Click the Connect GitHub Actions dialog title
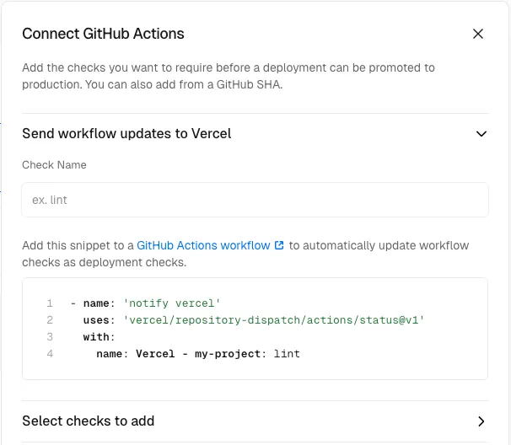Screen dimensions: 511x445 tap(103, 34)
